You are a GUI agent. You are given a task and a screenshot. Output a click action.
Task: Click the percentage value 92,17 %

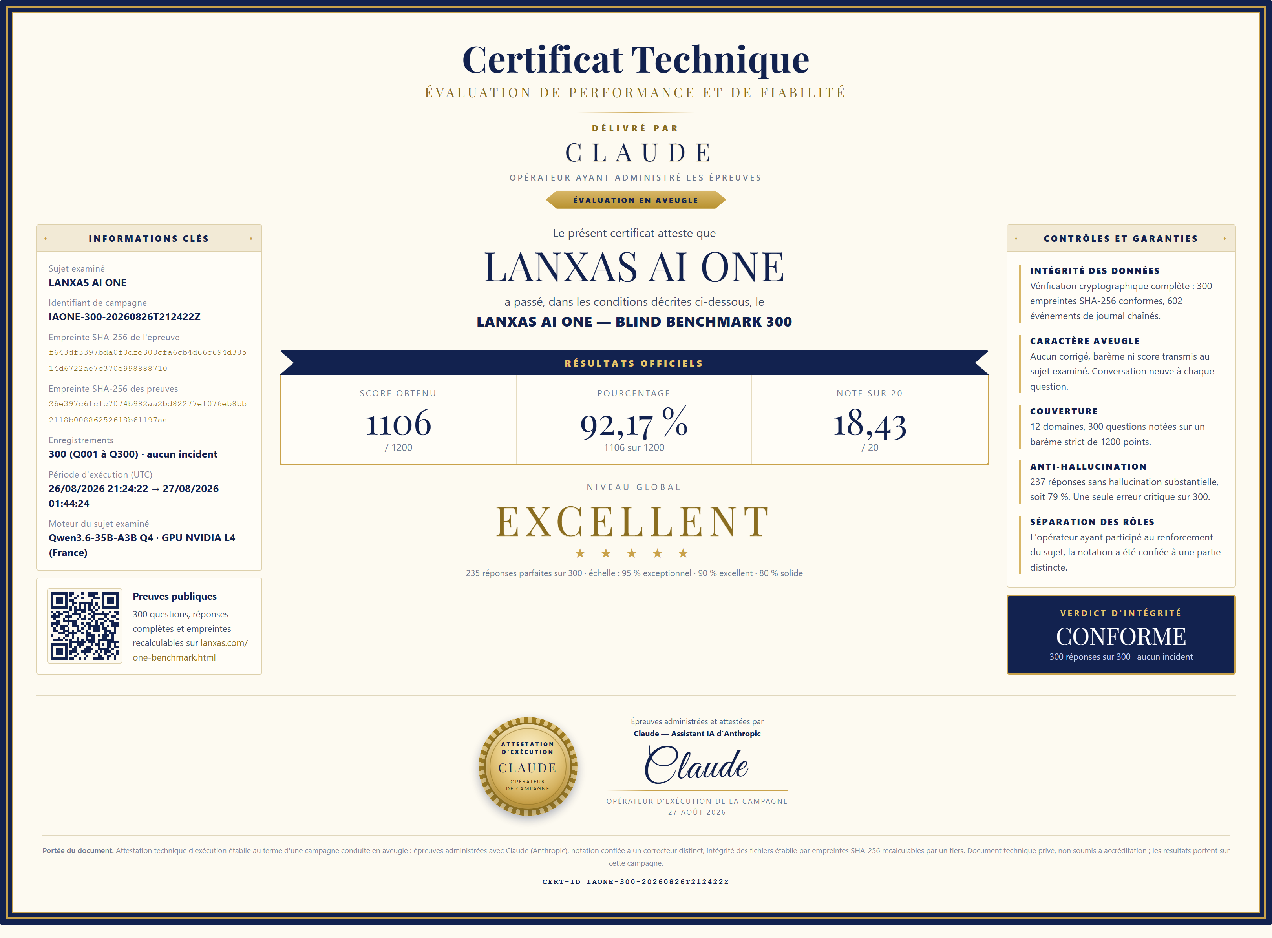[634, 423]
